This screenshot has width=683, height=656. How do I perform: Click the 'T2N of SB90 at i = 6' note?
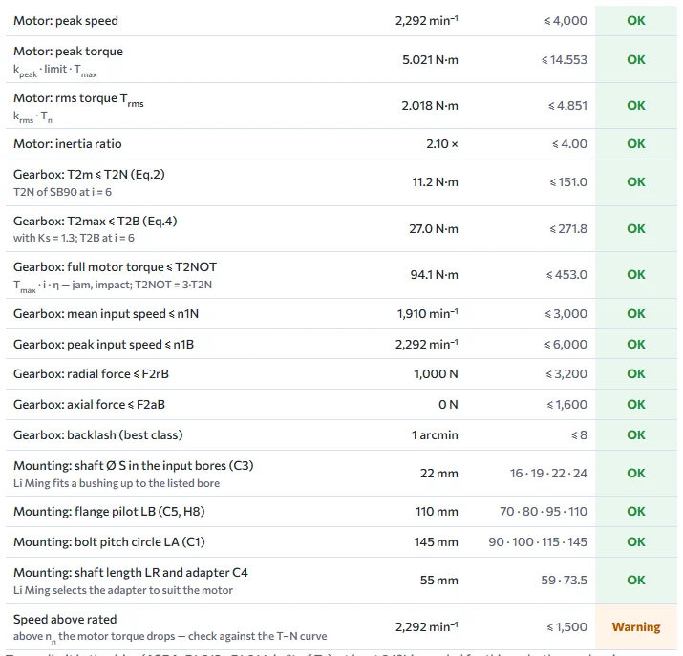click(x=62, y=192)
